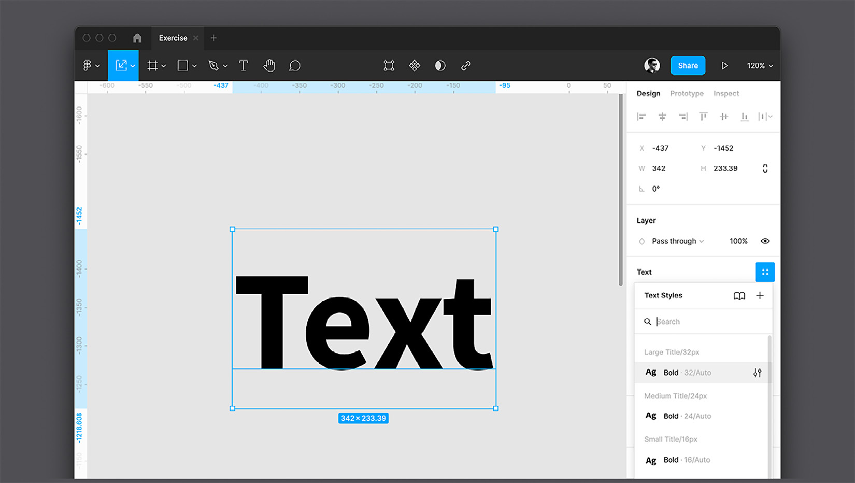Select the Hand tool
The height and width of the screenshot is (483, 855).
[x=269, y=65]
